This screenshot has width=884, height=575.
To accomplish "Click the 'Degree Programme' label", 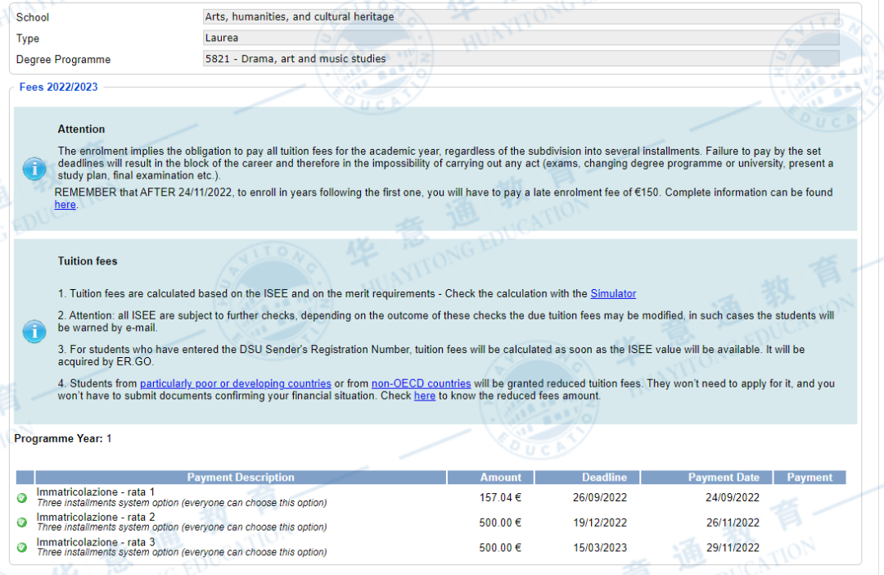I will pos(63,60).
